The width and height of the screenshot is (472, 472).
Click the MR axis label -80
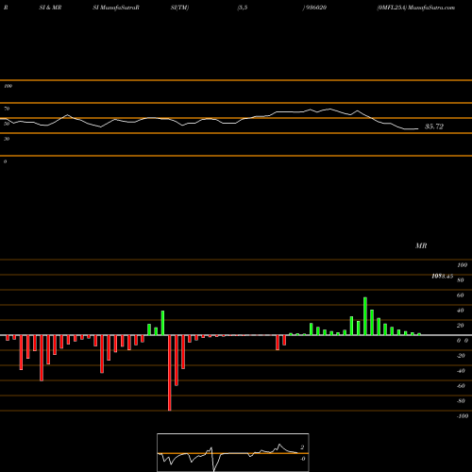click(x=461, y=401)
